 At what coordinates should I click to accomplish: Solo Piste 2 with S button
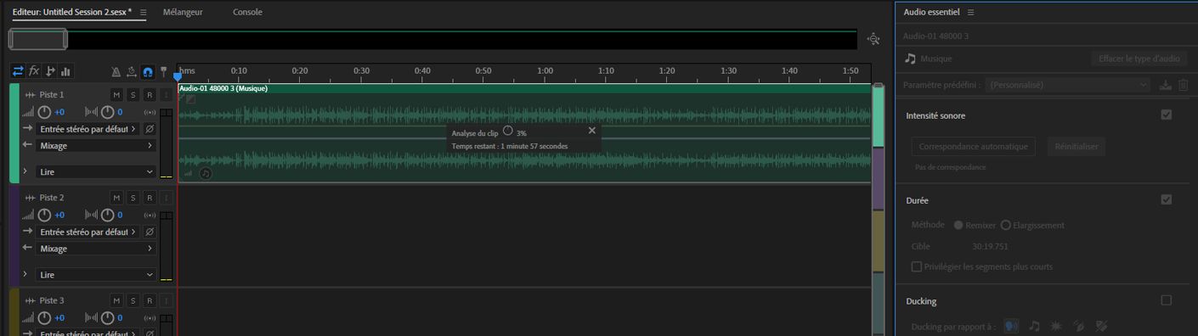pos(133,198)
